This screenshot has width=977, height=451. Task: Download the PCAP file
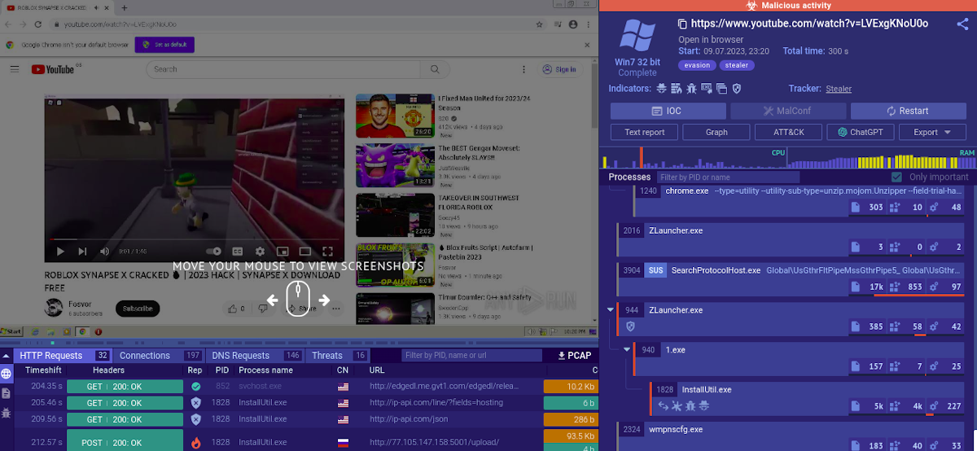(574, 356)
